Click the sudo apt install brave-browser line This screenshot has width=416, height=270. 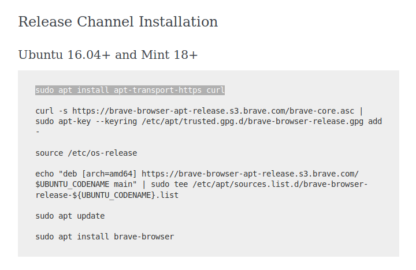point(105,237)
